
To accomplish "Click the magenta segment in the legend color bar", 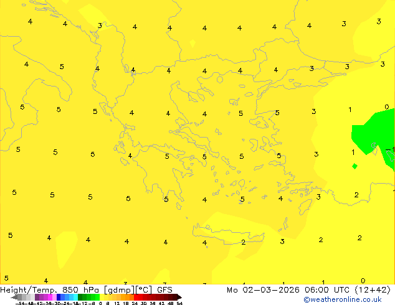I will [50, 298].
